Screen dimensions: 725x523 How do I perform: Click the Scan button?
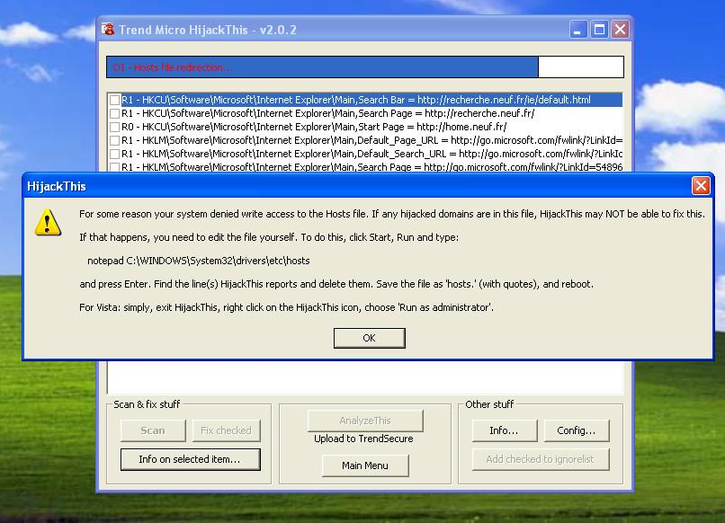(153, 430)
